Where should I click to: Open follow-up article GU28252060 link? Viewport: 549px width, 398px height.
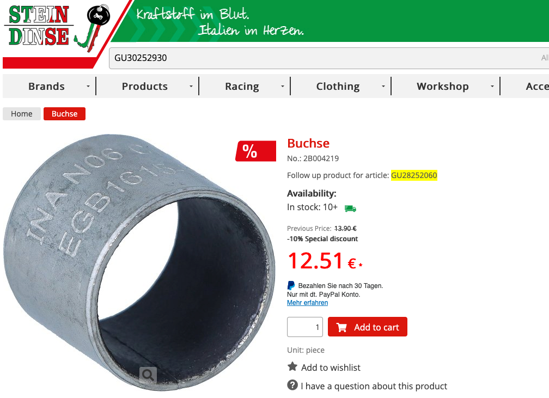point(414,175)
